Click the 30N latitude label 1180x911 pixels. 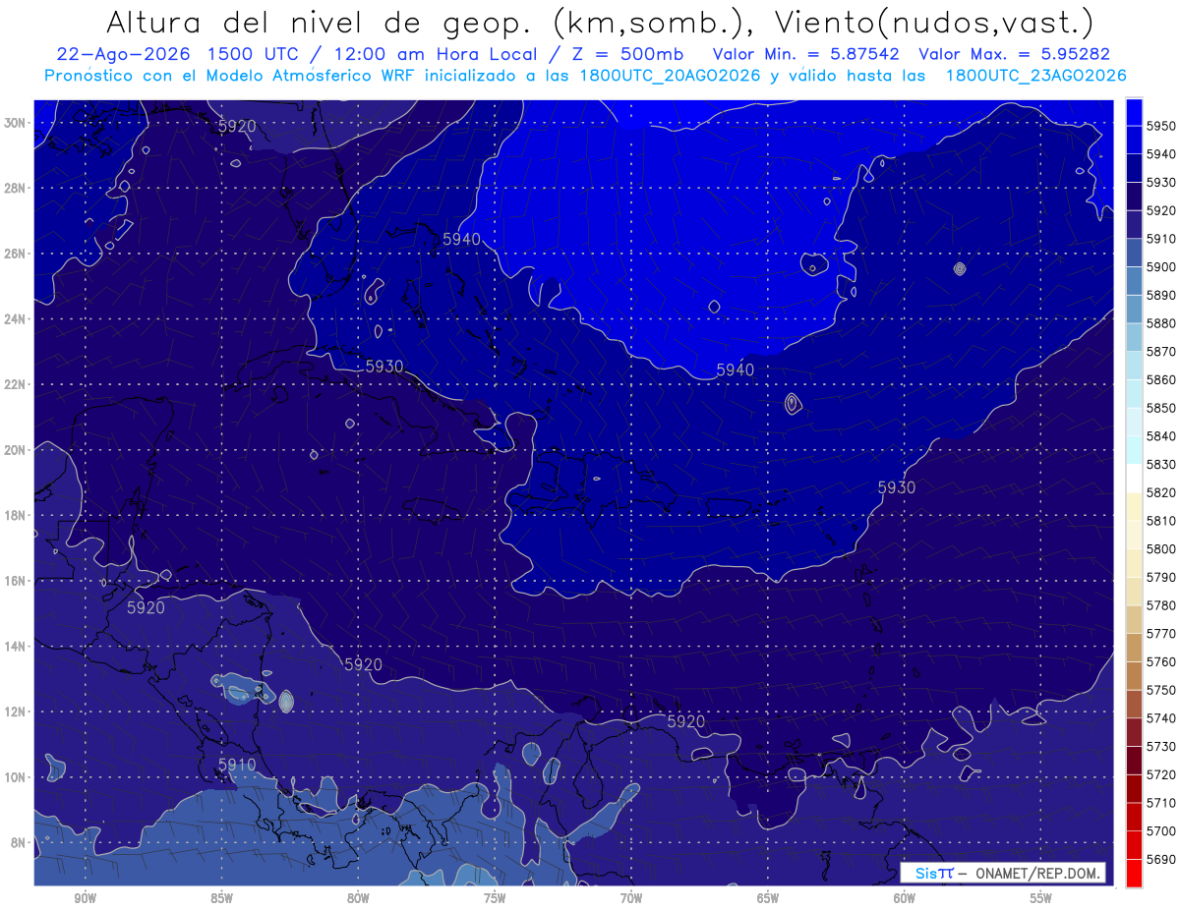[17, 123]
